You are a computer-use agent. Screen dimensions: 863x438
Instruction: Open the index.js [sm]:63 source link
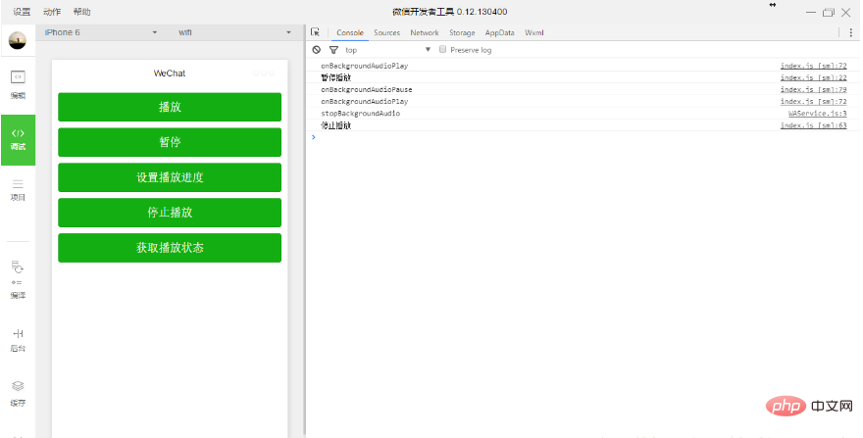click(x=813, y=125)
